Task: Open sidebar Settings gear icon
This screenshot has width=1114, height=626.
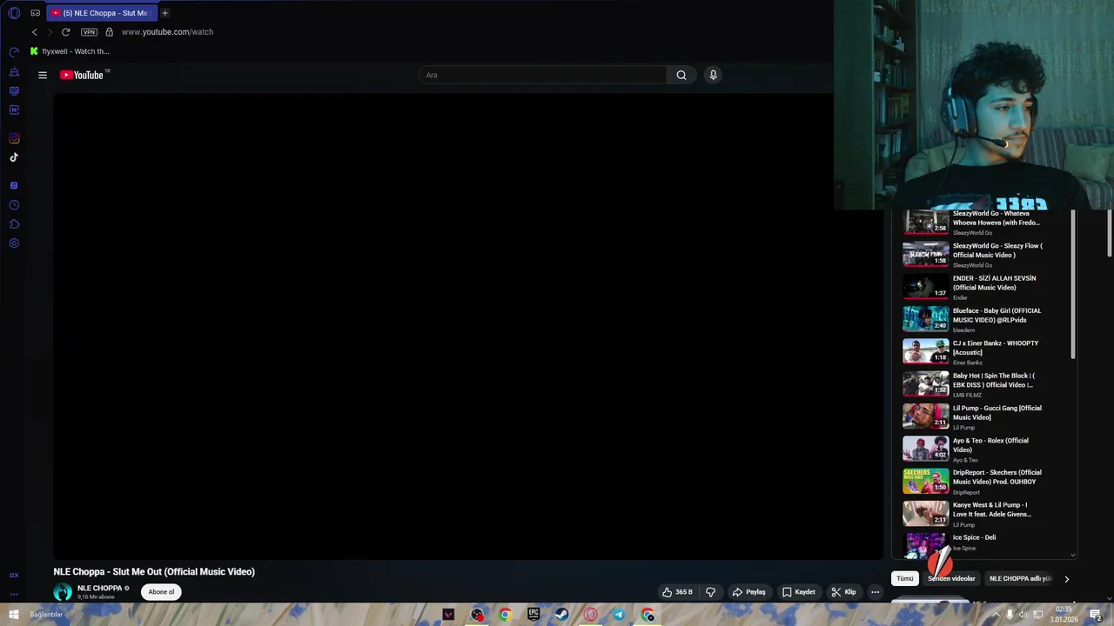Action: pyautogui.click(x=14, y=243)
